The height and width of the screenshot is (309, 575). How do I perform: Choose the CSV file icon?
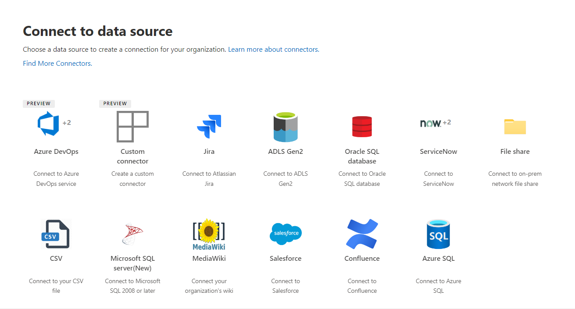(x=56, y=234)
